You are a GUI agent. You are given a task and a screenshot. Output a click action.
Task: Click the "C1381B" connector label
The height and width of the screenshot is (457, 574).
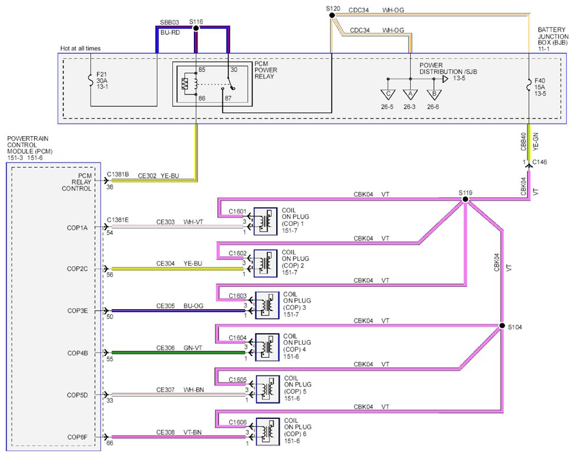[x=118, y=174]
